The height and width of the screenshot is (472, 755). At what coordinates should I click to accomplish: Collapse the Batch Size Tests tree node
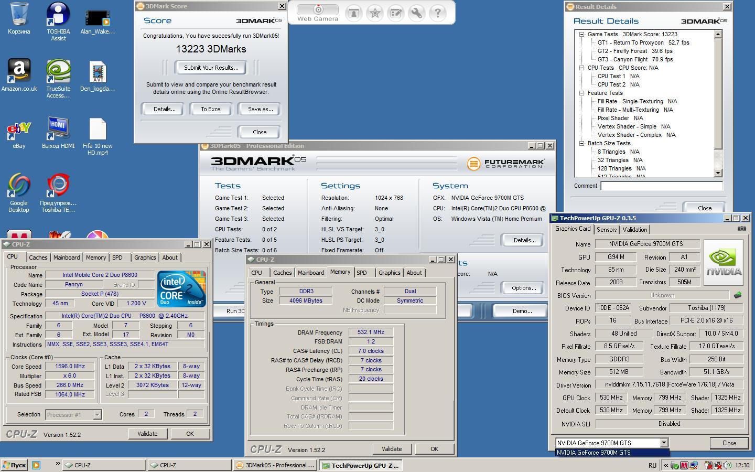(x=581, y=143)
